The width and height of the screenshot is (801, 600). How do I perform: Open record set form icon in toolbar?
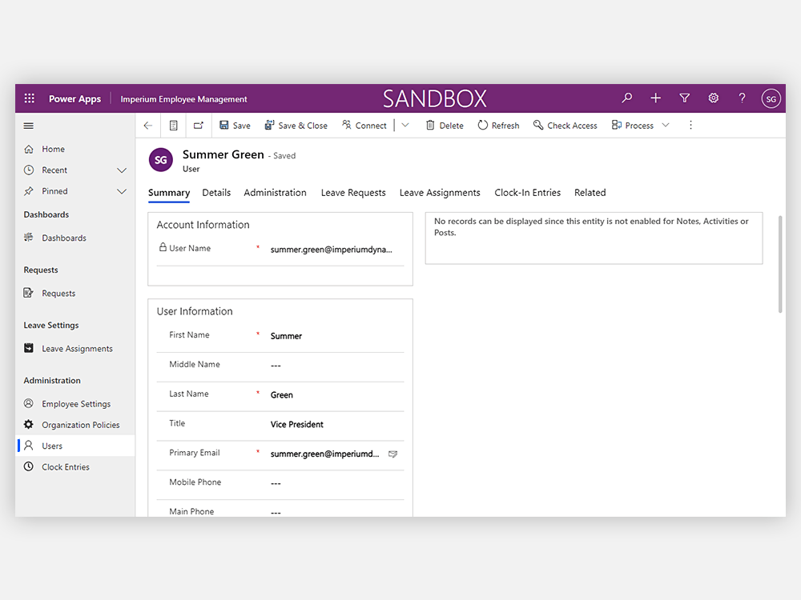click(x=174, y=126)
